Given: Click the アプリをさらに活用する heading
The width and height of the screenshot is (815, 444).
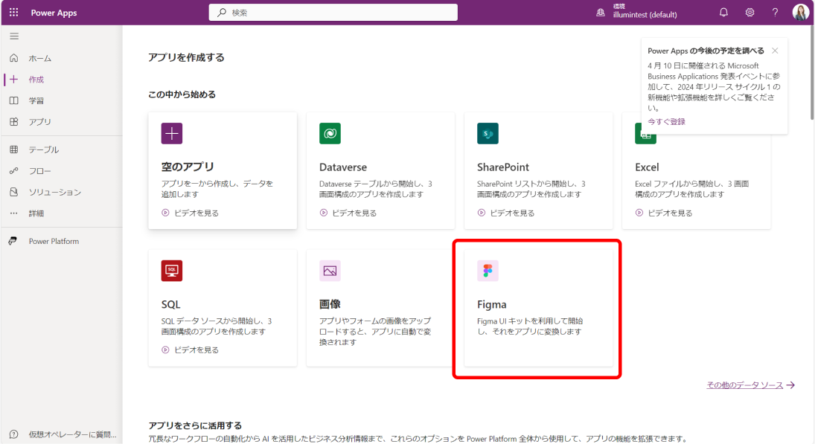Looking at the screenshot, I should click(195, 425).
